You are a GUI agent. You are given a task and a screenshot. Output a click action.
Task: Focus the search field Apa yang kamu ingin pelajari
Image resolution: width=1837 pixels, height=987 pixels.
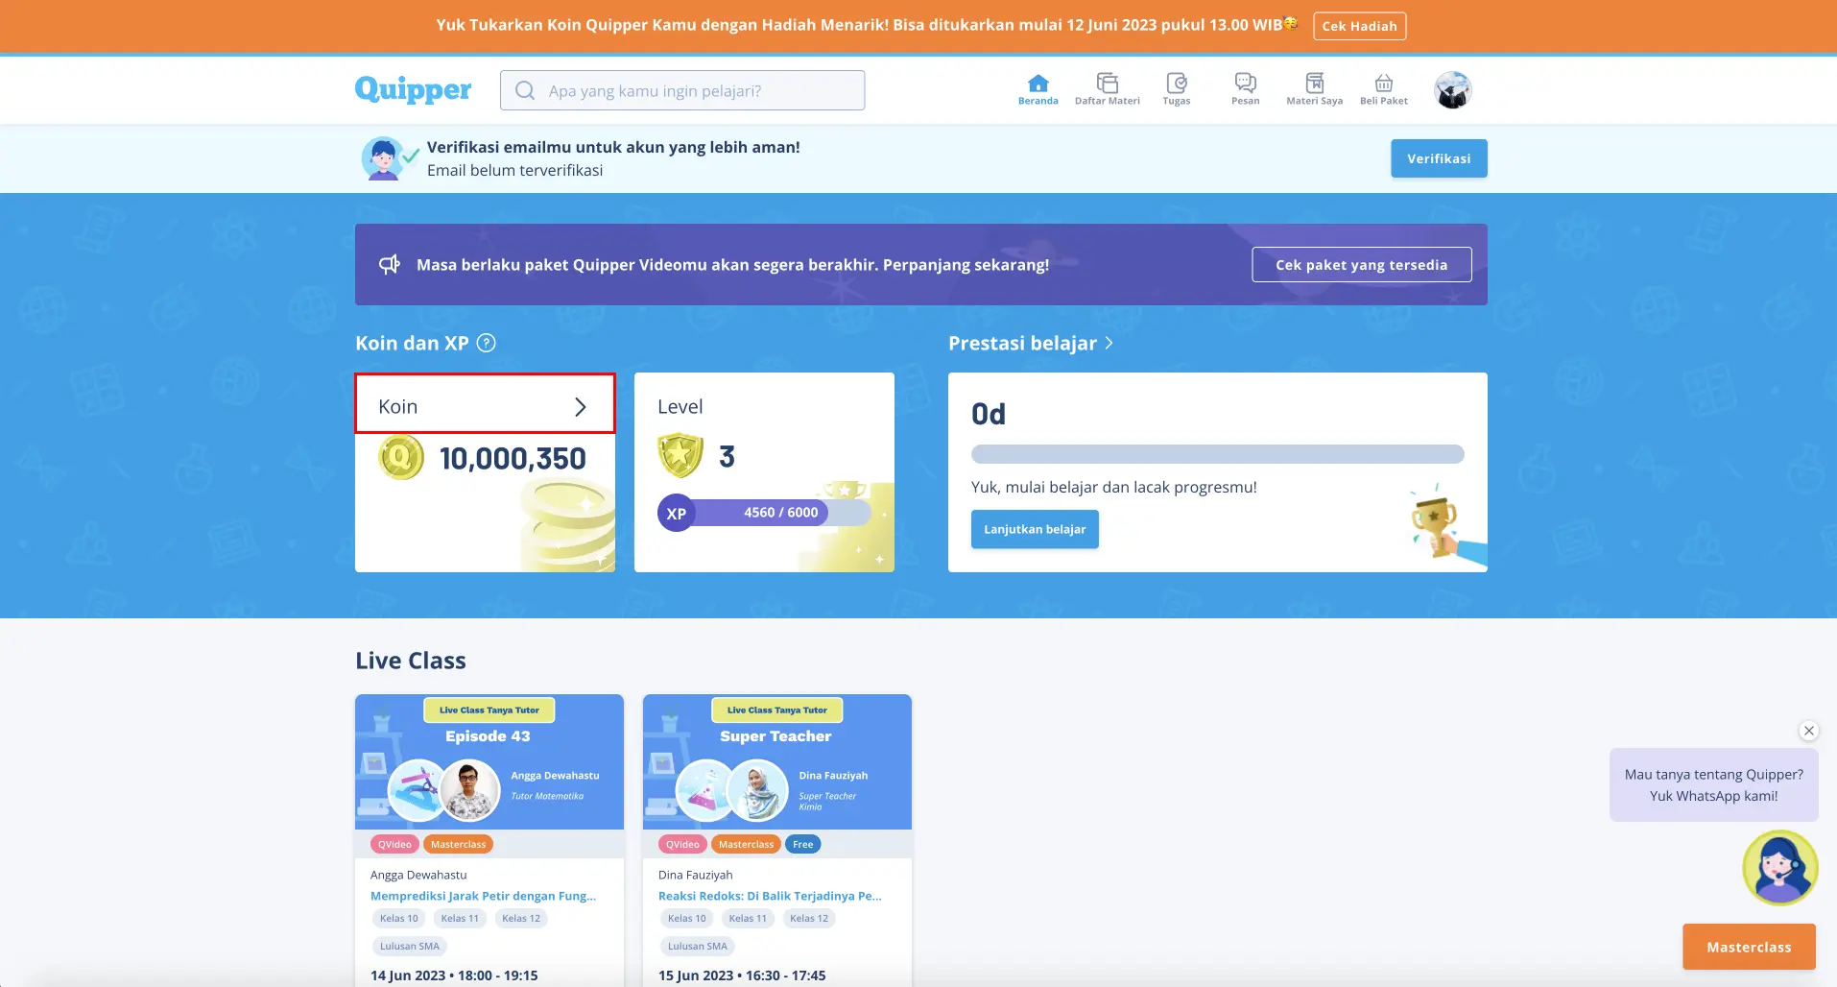[682, 90]
